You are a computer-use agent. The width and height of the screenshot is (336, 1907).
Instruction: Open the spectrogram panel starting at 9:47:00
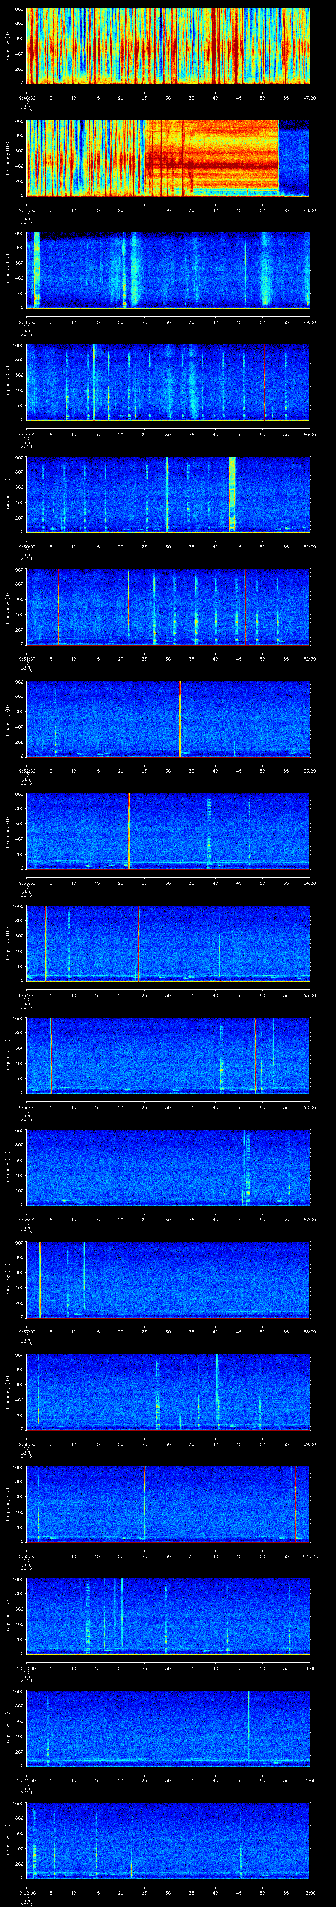coord(168,158)
